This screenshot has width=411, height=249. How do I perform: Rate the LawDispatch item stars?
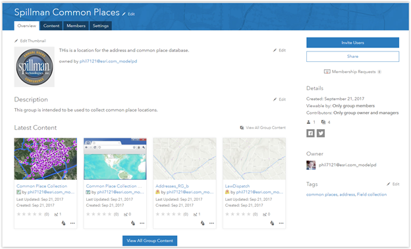pyautogui.click(x=238, y=214)
